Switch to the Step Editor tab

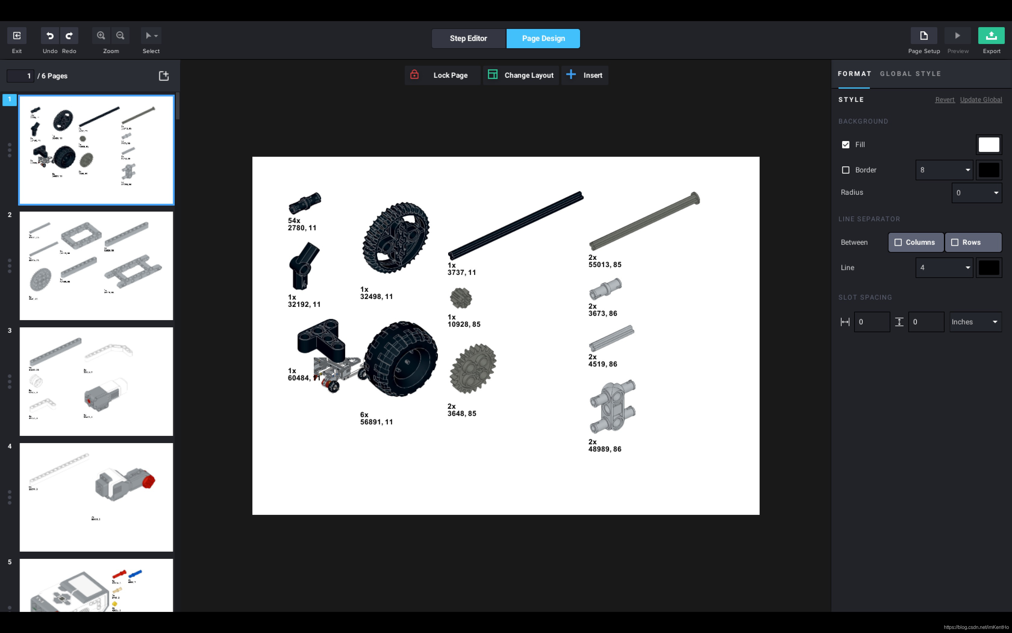tap(468, 39)
